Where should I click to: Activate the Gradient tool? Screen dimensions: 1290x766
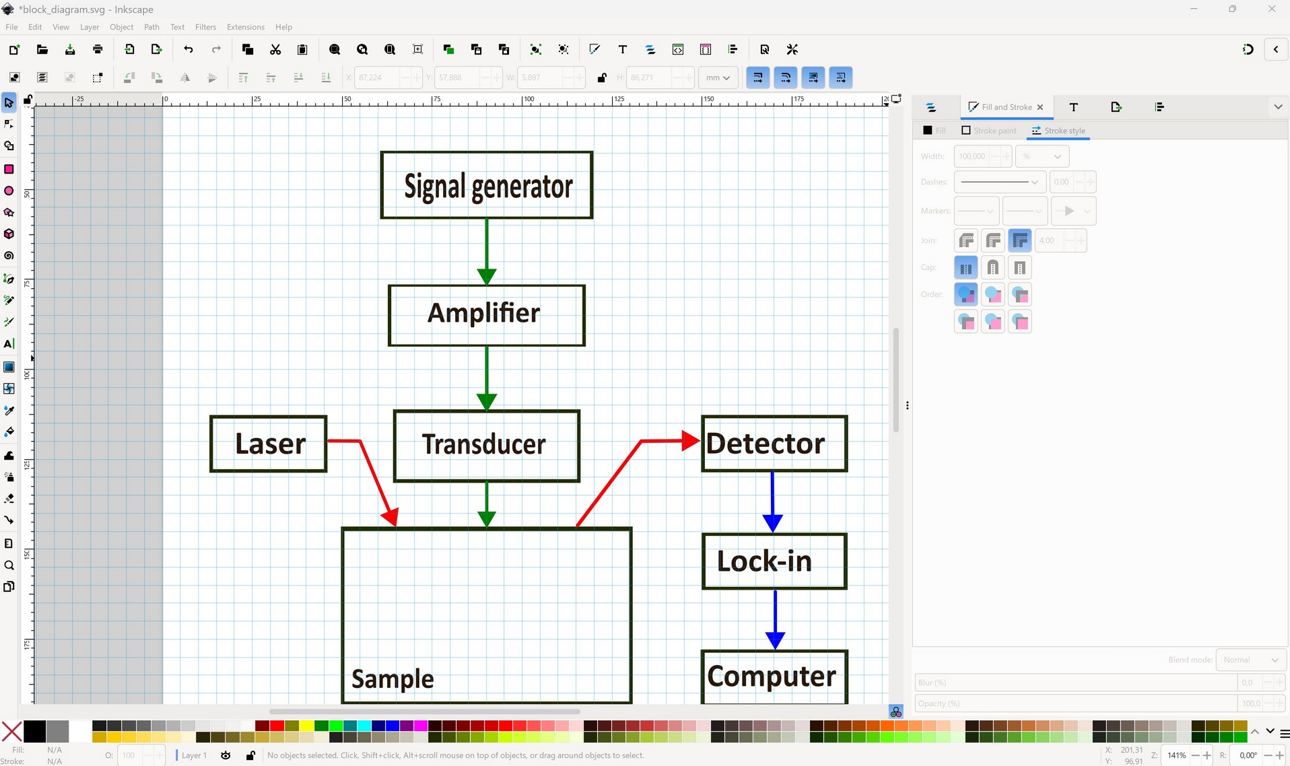click(9, 367)
